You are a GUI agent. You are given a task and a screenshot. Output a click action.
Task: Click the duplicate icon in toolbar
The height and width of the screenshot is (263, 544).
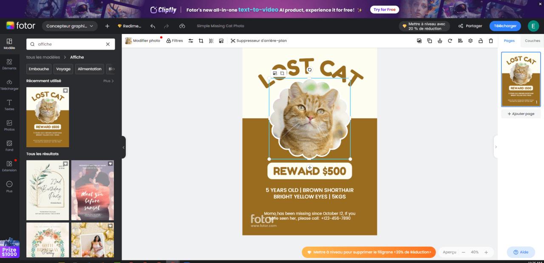[x=429, y=41]
